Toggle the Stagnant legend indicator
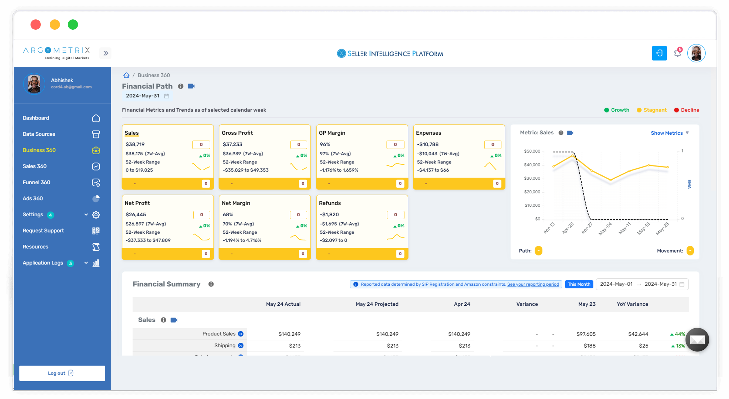 (652, 110)
